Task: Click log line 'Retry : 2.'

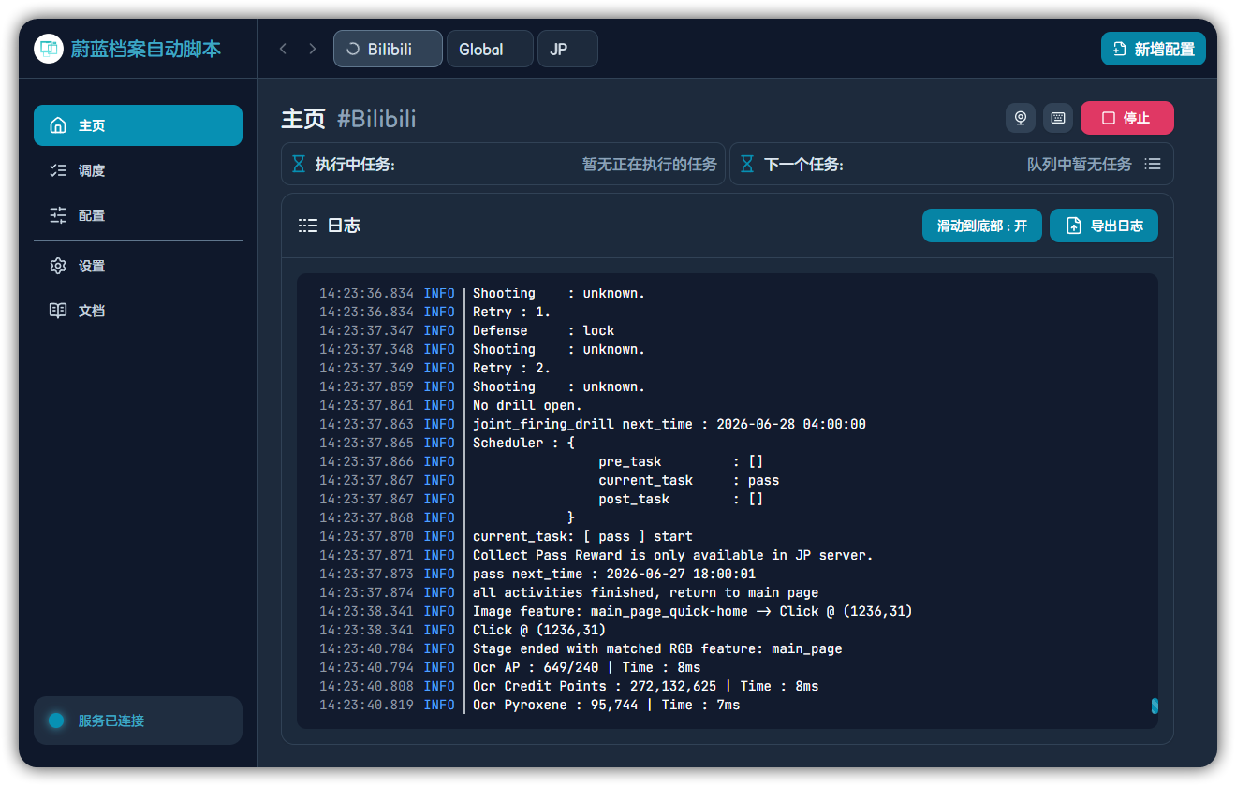Action: point(511,368)
